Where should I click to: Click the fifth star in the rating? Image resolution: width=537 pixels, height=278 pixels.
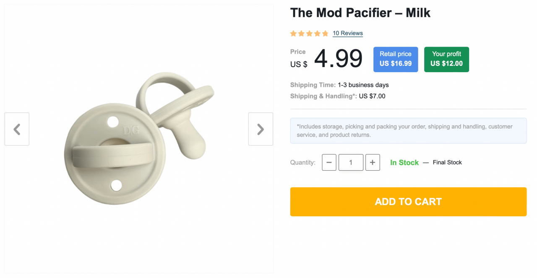(x=325, y=33)
